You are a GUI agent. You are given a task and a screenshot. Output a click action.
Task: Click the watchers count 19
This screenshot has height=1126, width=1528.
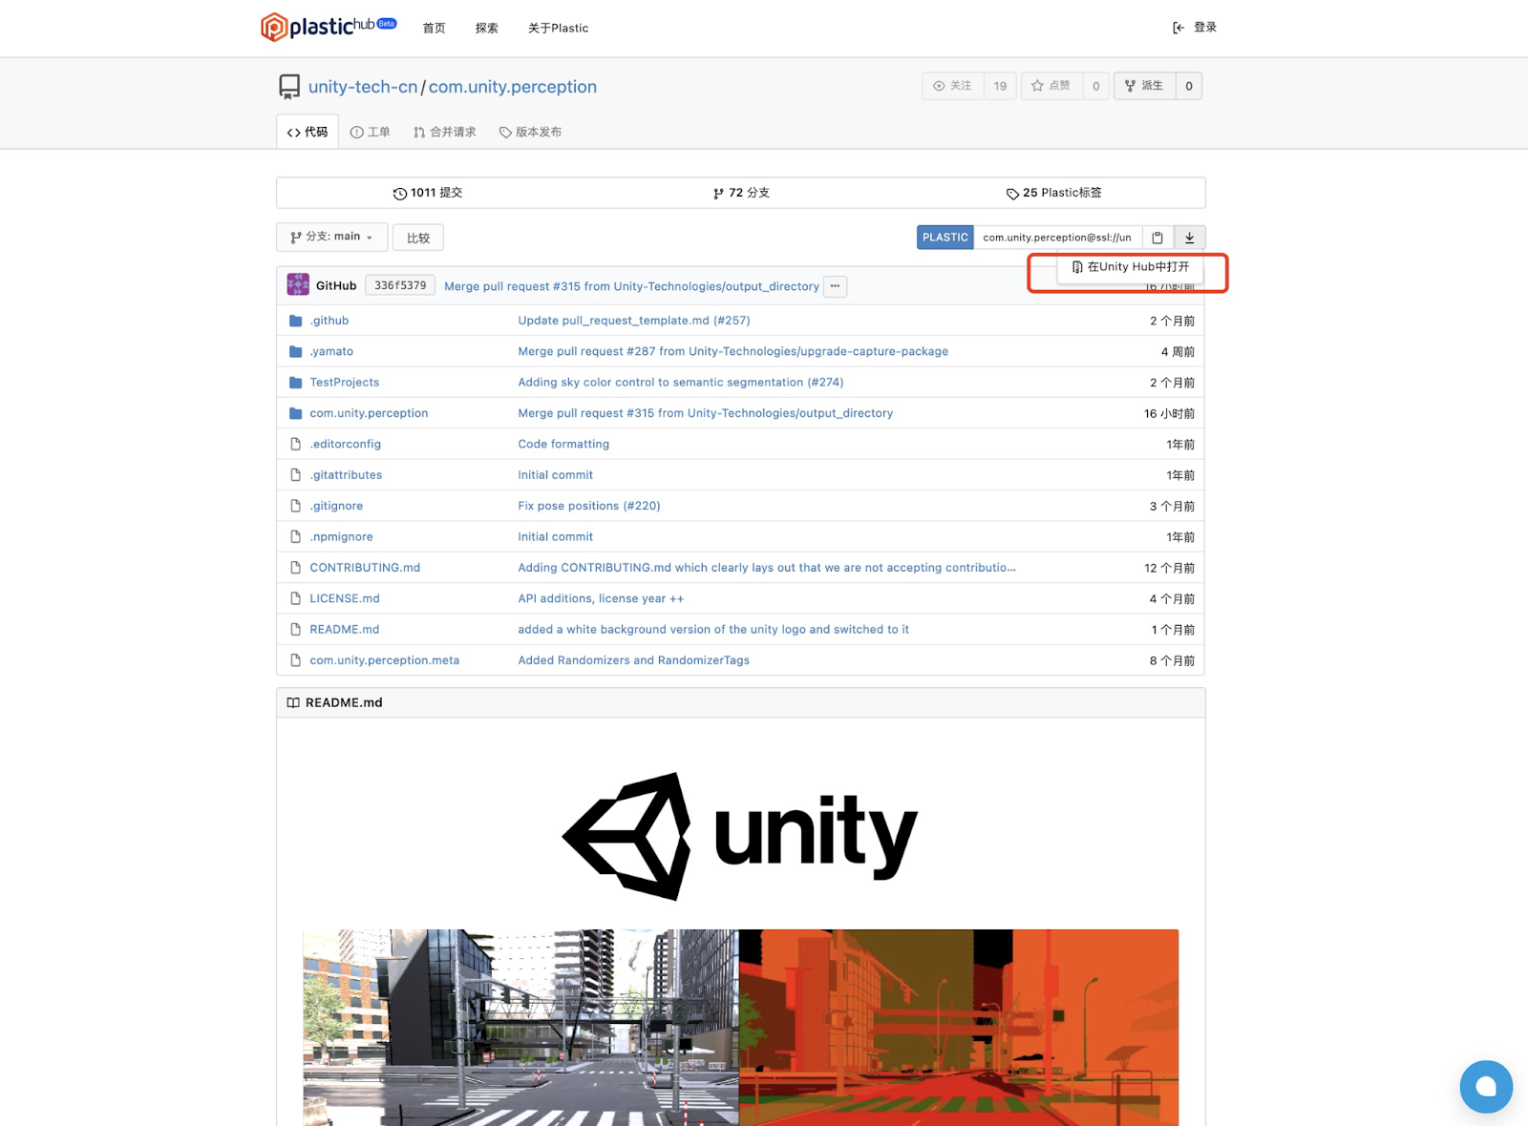(1000, 86)
